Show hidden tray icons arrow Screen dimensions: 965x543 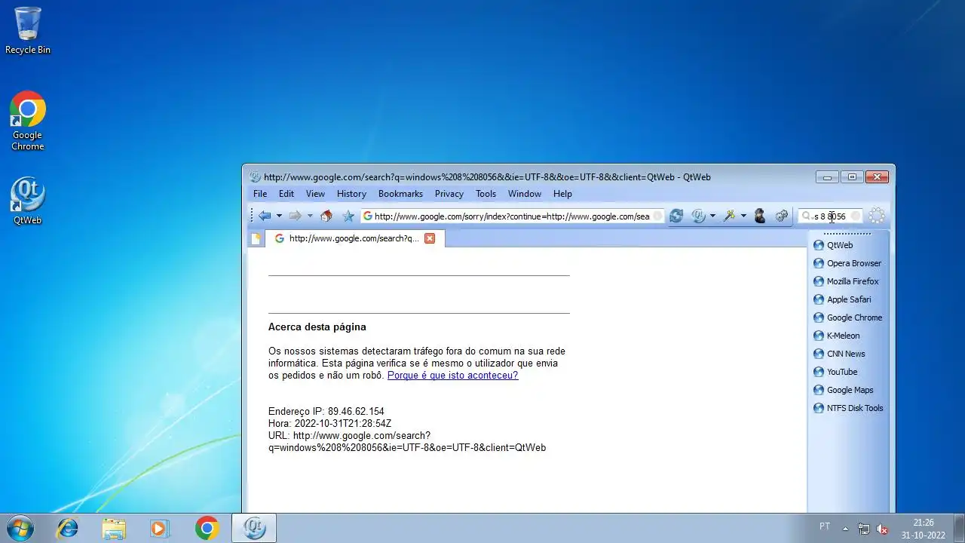[845, 529]
